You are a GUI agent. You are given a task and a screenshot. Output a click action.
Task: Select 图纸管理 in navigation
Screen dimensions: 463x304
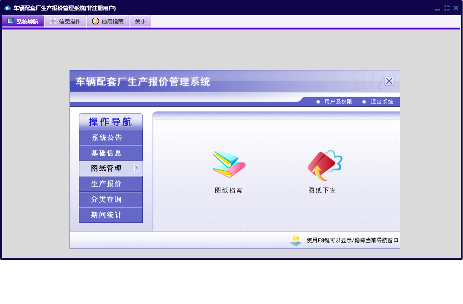[111, 169]
